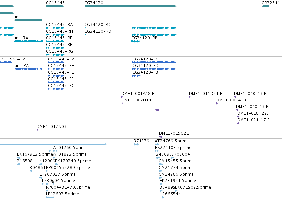Select EST label 2666544

click(x=172, y=194)
